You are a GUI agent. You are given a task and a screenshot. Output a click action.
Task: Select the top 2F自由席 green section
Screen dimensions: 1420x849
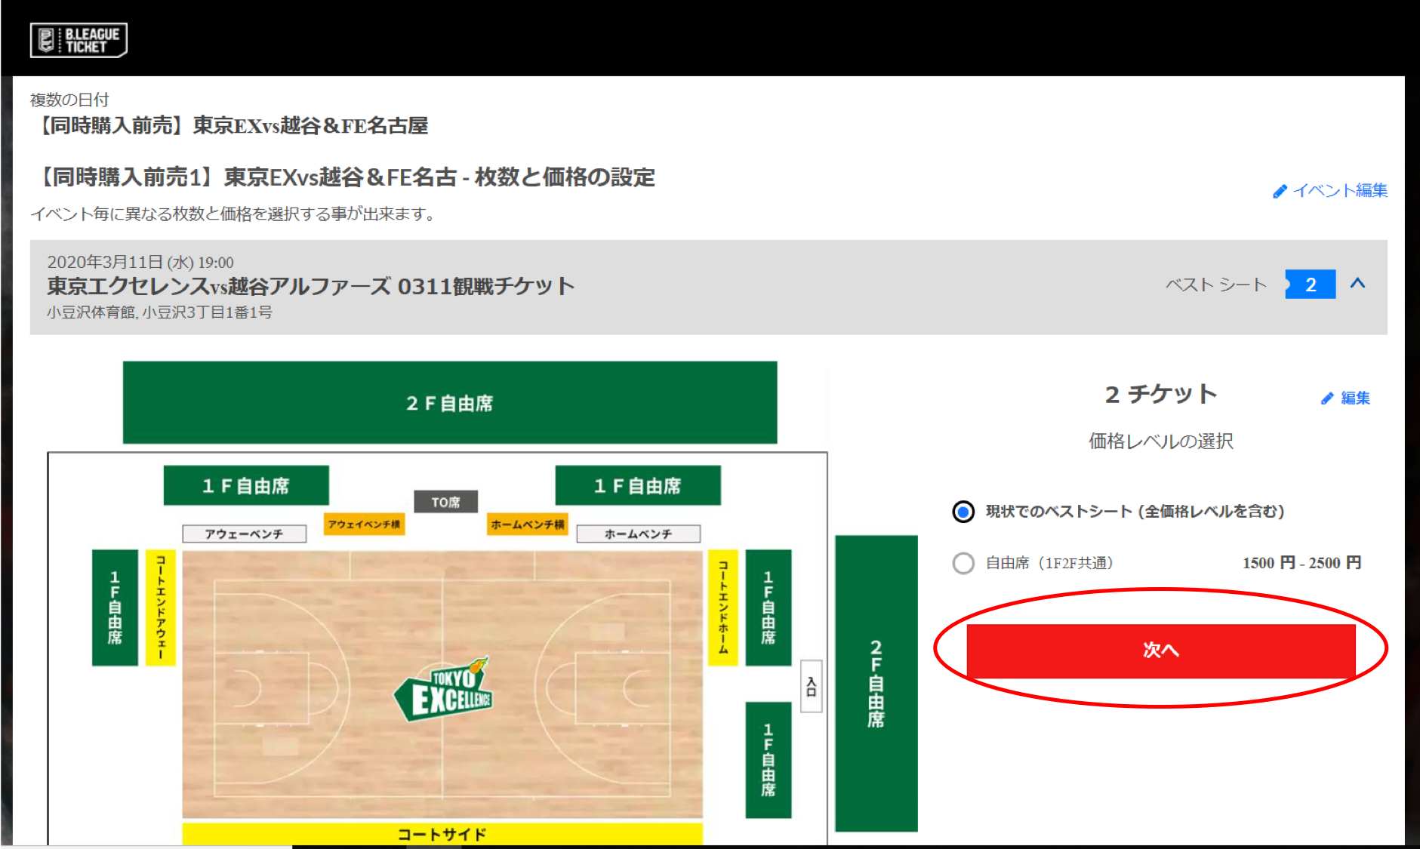point(450,402)
